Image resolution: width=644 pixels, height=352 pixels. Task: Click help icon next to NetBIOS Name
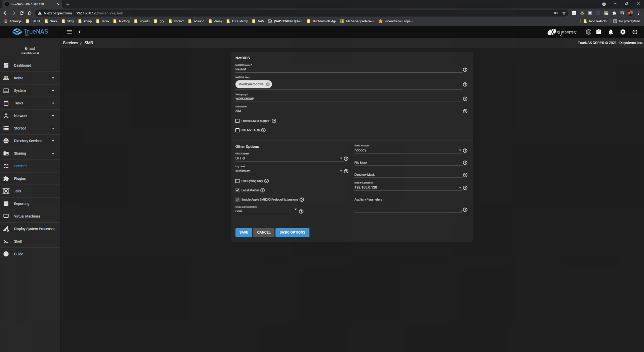465,70
